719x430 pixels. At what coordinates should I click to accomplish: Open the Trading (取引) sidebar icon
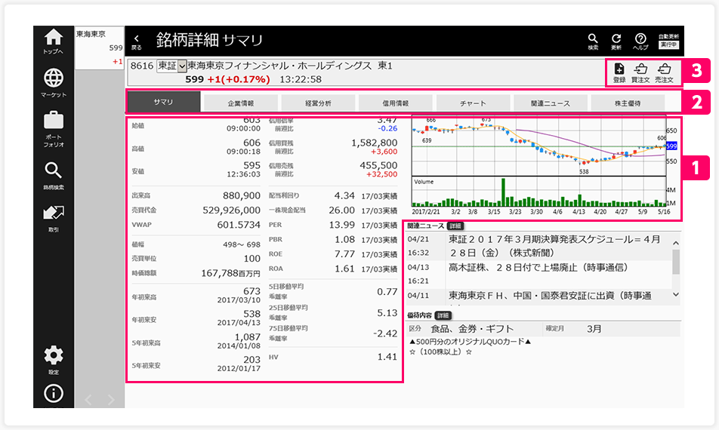pyautogui.click(x=53, y=219)
